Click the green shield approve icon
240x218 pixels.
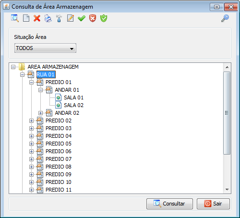(104, 18)
